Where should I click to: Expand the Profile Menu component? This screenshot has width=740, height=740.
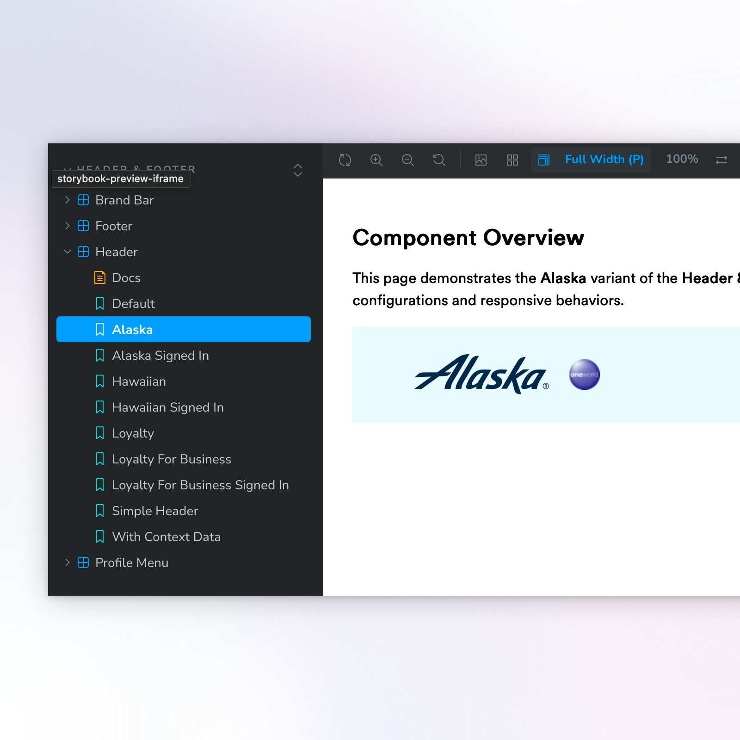67,562
